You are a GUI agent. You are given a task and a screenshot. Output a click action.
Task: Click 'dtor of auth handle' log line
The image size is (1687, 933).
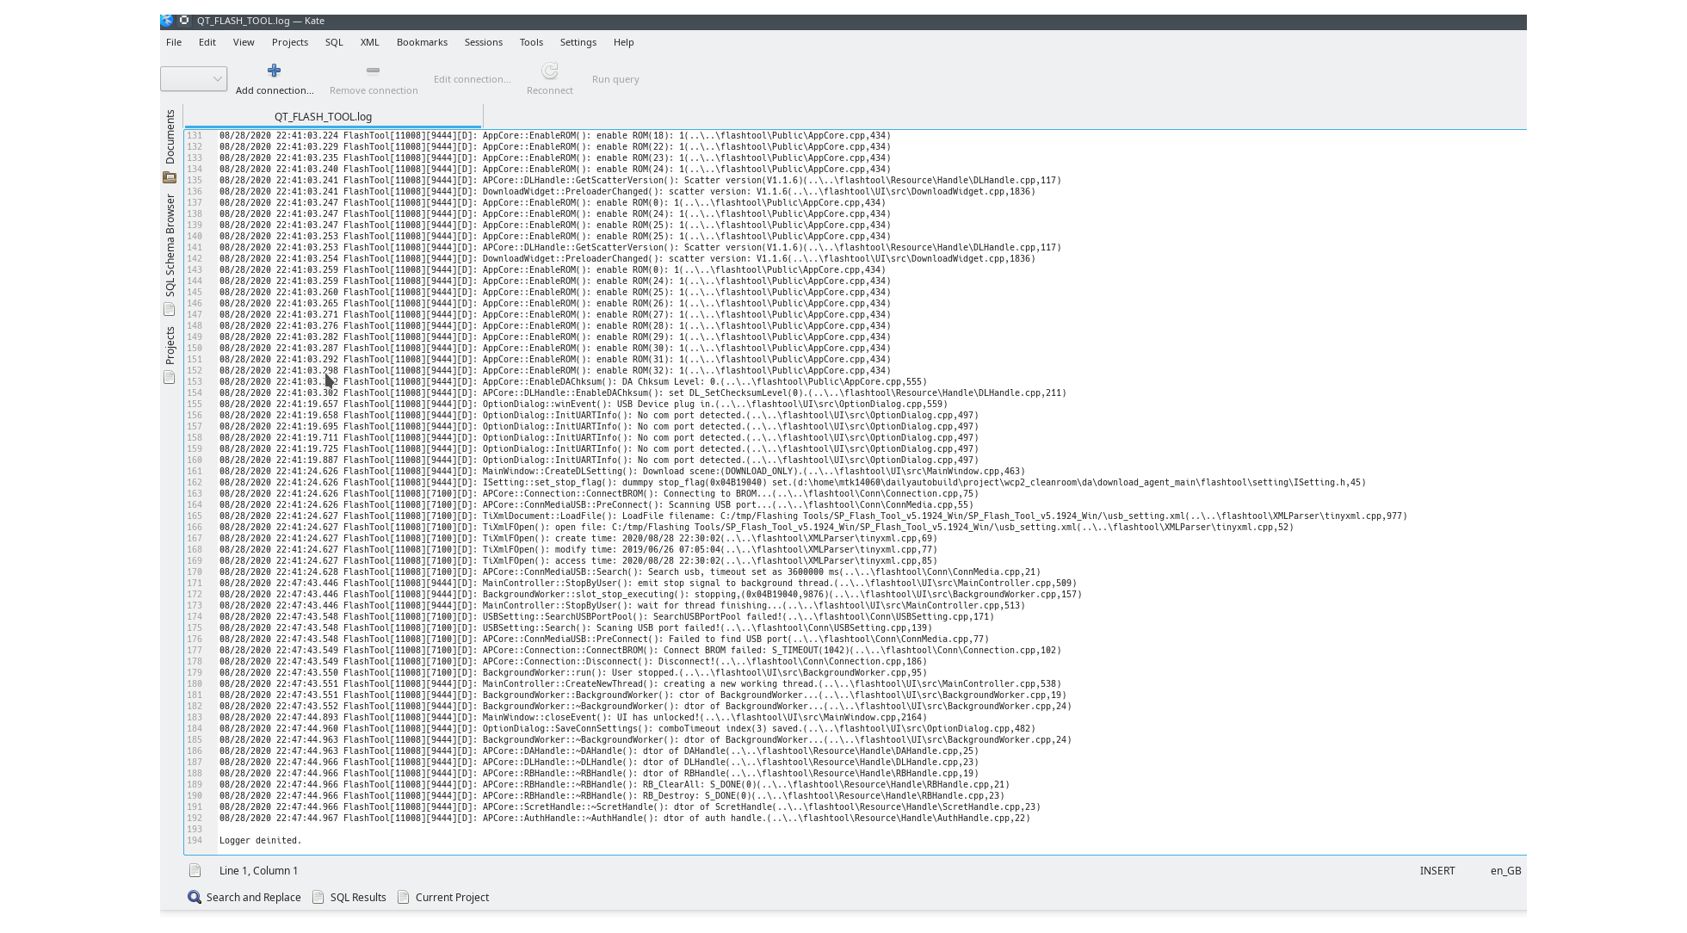624,819
